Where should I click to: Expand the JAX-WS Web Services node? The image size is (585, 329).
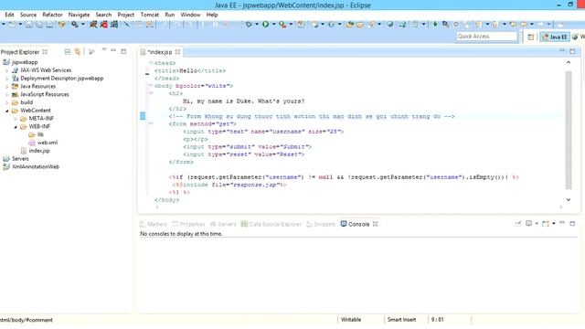click(6, 70)
